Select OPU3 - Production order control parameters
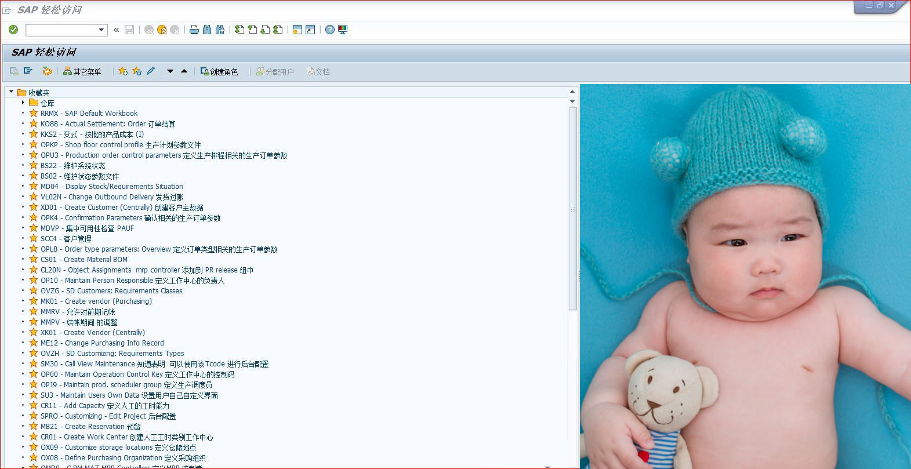Screen dimensions: 911x469 click(164, 155)
